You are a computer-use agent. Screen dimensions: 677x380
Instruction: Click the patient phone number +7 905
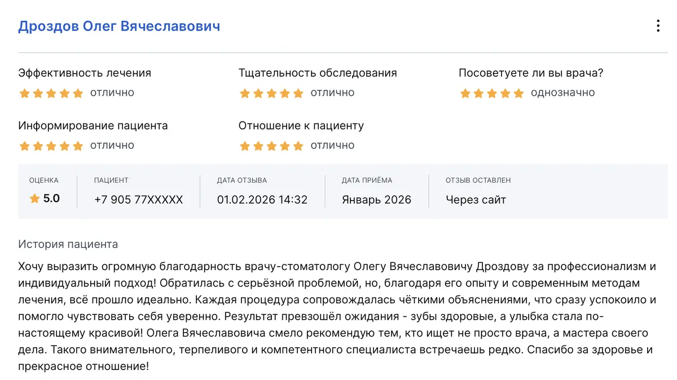coord(138,200)
